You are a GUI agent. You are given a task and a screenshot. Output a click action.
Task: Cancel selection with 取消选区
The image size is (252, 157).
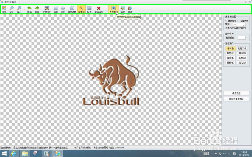pos(99,10)
